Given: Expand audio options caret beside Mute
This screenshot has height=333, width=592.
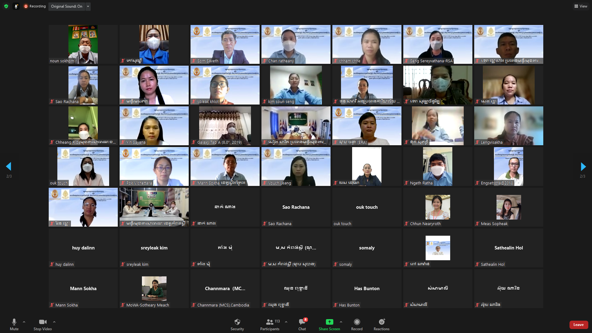Looking at the screenshot, I should click(24, 322).
